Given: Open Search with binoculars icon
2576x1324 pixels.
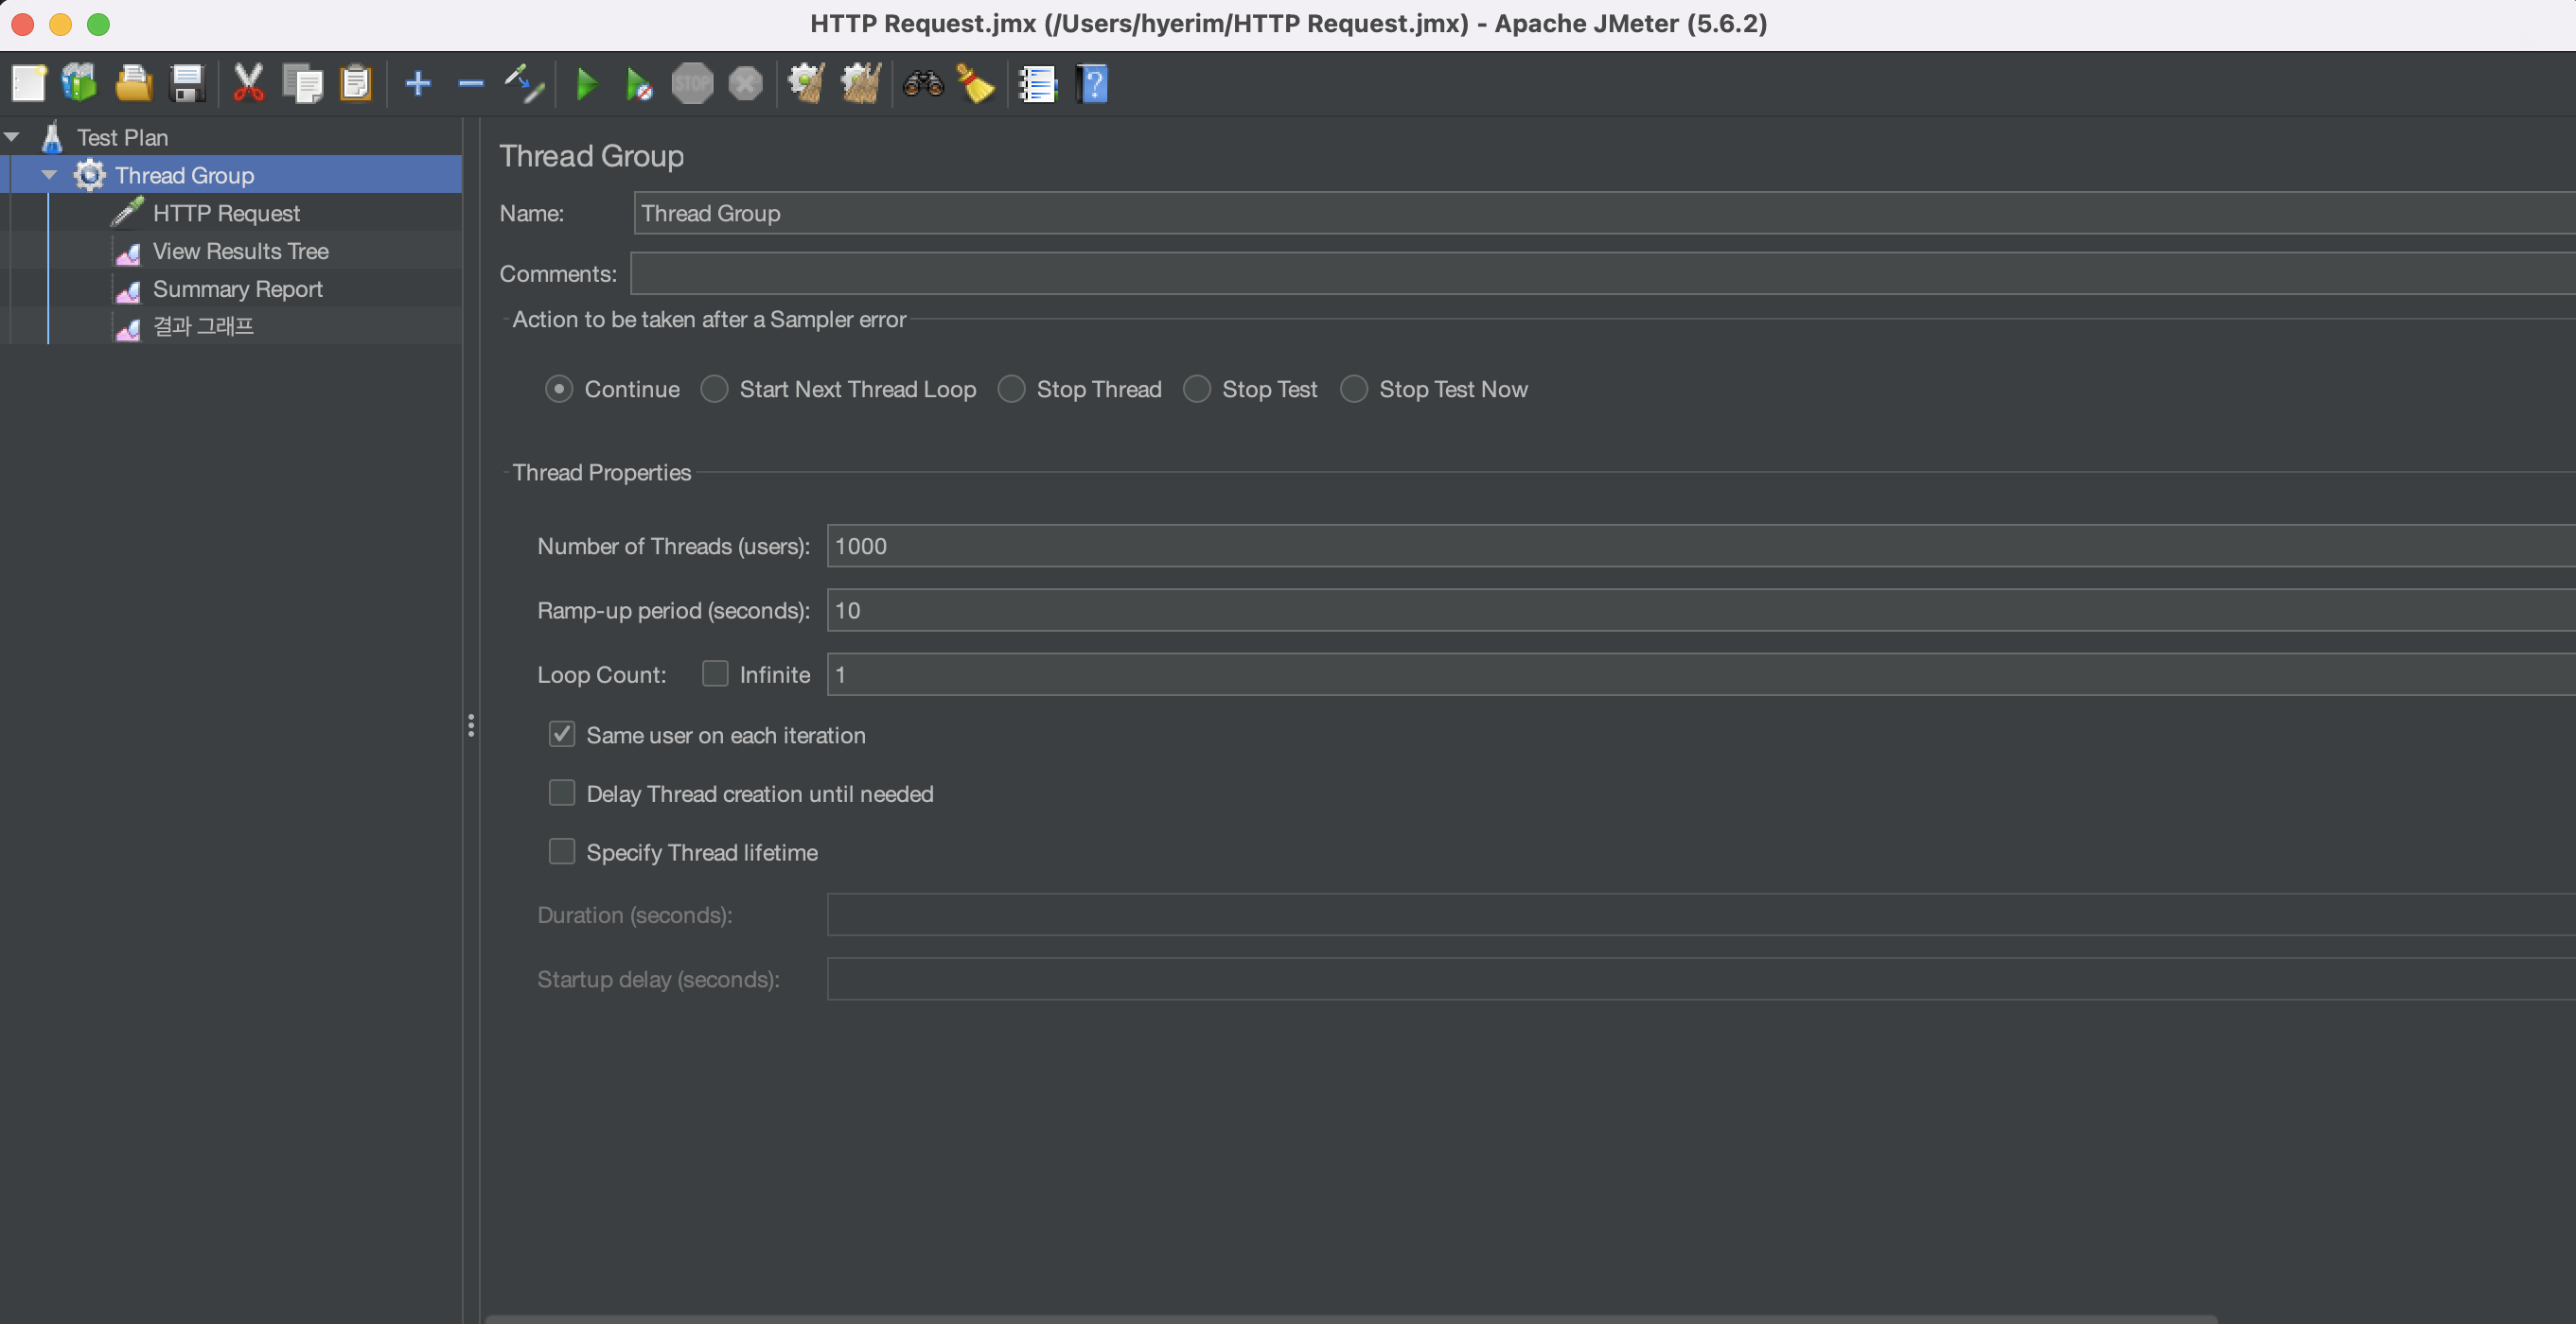Looking at the screenshot, I should (x=923, y=84).
